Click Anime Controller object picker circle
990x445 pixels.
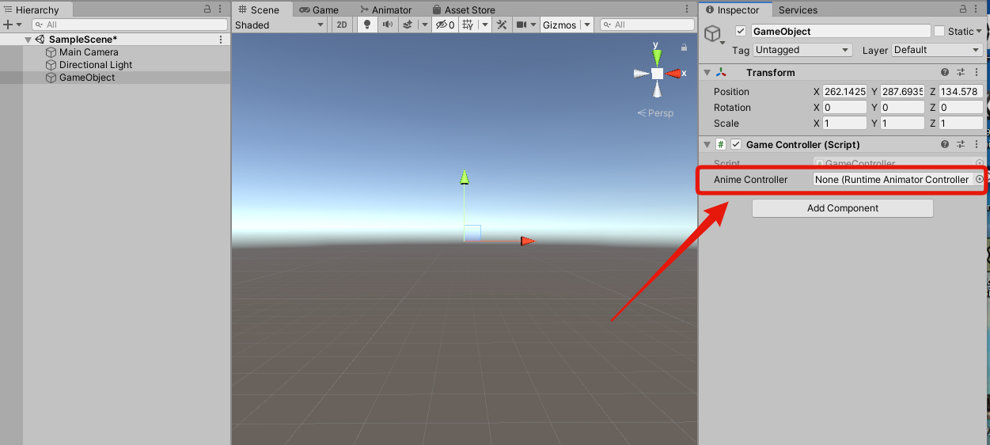pyautogui.click(x=979, y=180)
